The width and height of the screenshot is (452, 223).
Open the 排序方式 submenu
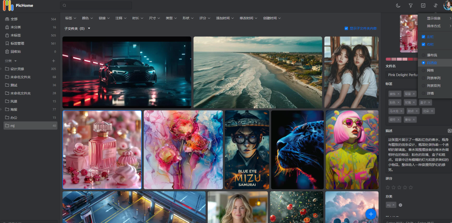click(434, 26)
